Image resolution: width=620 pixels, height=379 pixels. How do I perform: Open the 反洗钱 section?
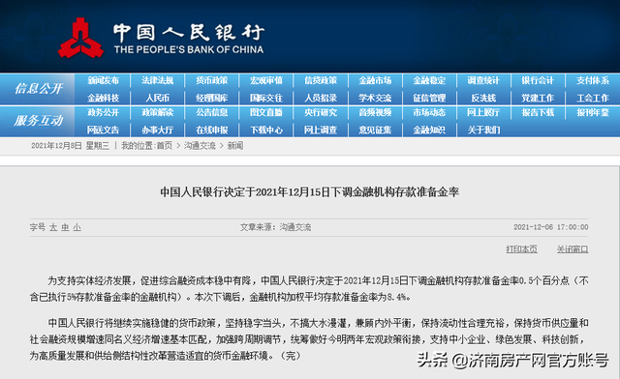point(483,98)
